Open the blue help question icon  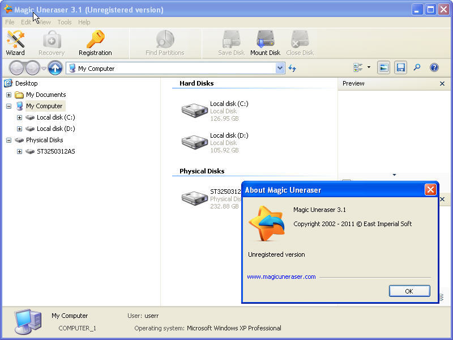point(434,67)
